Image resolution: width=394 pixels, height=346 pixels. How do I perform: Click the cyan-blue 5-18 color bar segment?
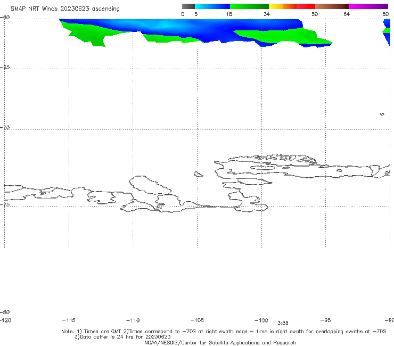point(212,6)
